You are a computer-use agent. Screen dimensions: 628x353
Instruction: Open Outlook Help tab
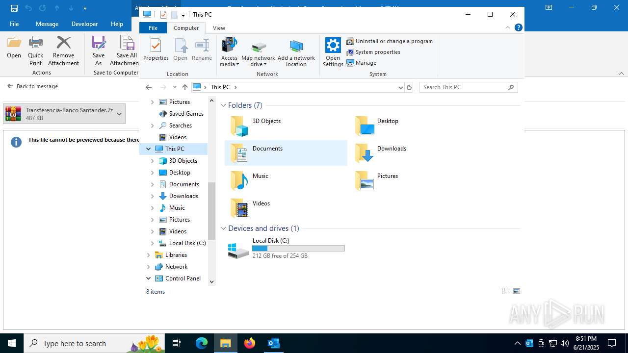tap(117, 24)
